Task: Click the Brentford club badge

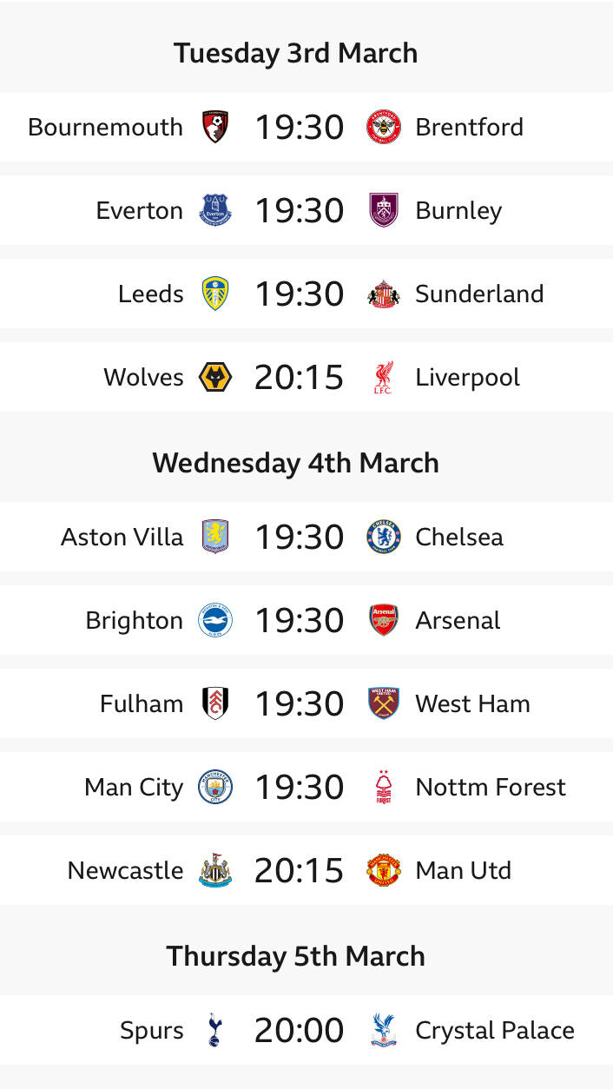Action: (384, 127)
